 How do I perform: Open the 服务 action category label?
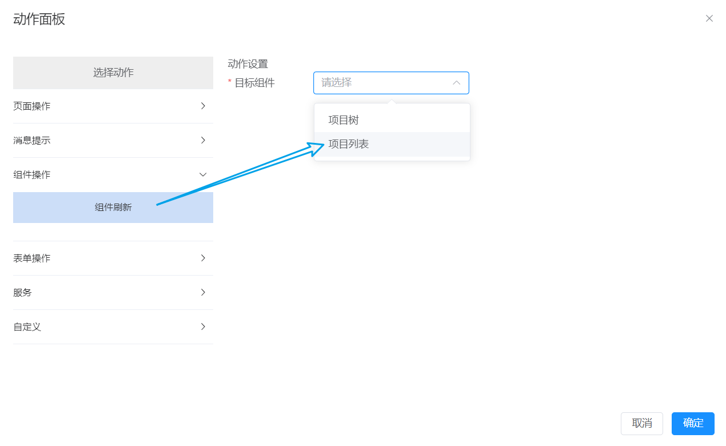click(23, 293)
